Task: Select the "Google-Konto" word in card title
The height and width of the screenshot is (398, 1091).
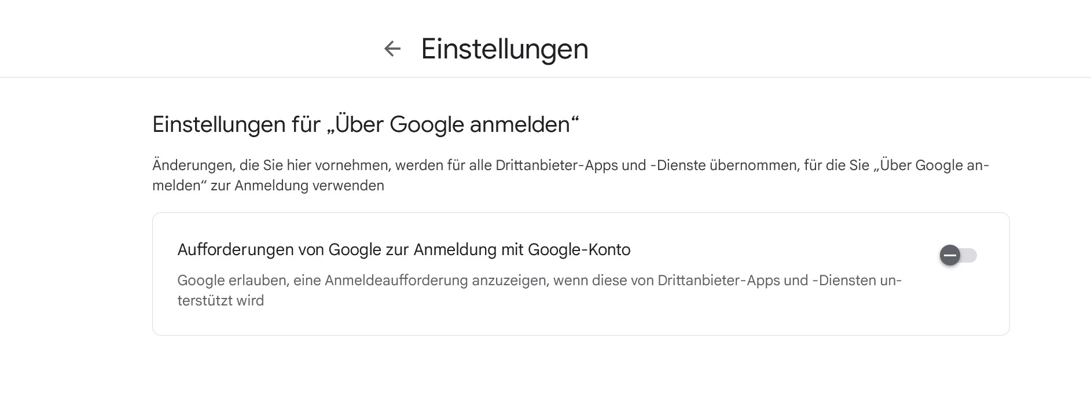Action: 579,250
